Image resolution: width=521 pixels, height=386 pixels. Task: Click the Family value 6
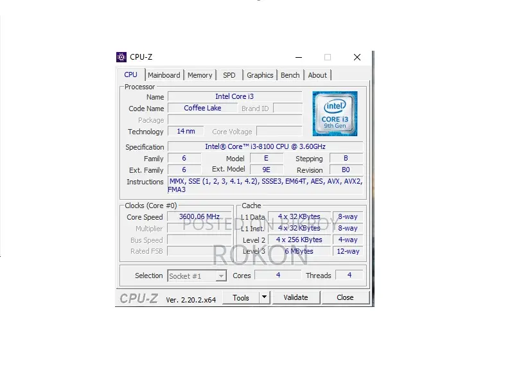tap(184, 158)
